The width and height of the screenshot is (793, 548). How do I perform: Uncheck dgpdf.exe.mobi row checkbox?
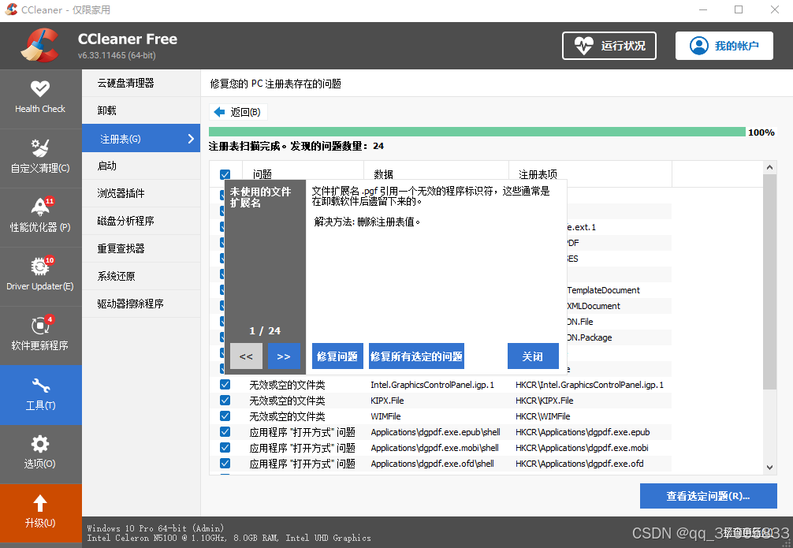(x=225, y=447)
